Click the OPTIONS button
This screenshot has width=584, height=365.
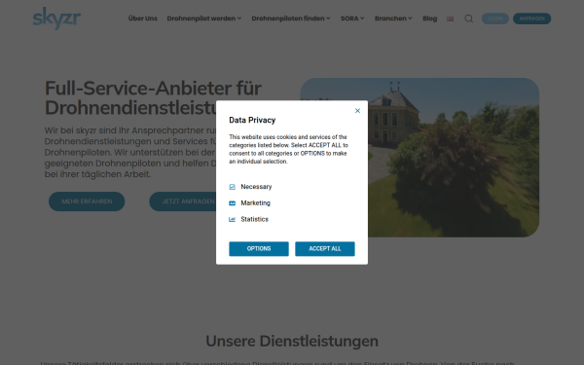259,249
